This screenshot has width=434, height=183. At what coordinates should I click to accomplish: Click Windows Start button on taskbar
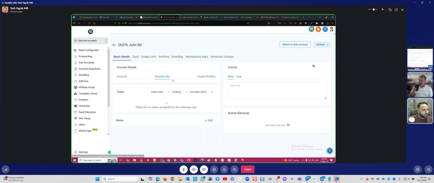(x=97, y=179)
